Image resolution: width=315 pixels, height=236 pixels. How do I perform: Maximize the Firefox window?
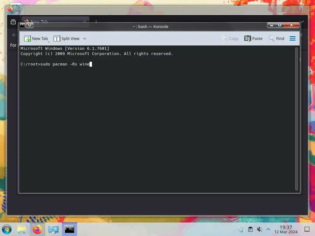click(288, 9)
